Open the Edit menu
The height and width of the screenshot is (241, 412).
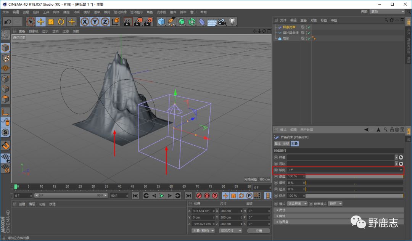tap(16, 12)
